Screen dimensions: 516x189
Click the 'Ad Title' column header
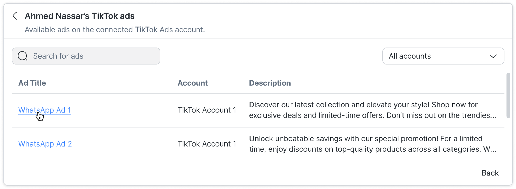(32, 83)
